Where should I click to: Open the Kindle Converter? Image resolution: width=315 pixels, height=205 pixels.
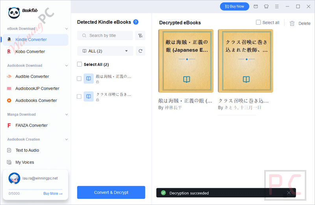[35, 40]
